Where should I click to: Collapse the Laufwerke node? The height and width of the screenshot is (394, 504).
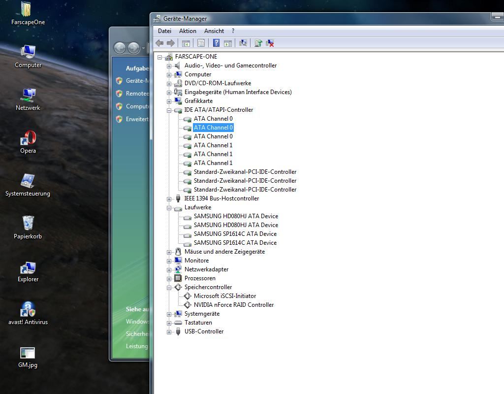169,208
